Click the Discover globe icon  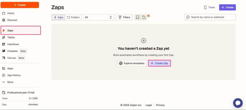pyautogui.click(x=4, y=20)
